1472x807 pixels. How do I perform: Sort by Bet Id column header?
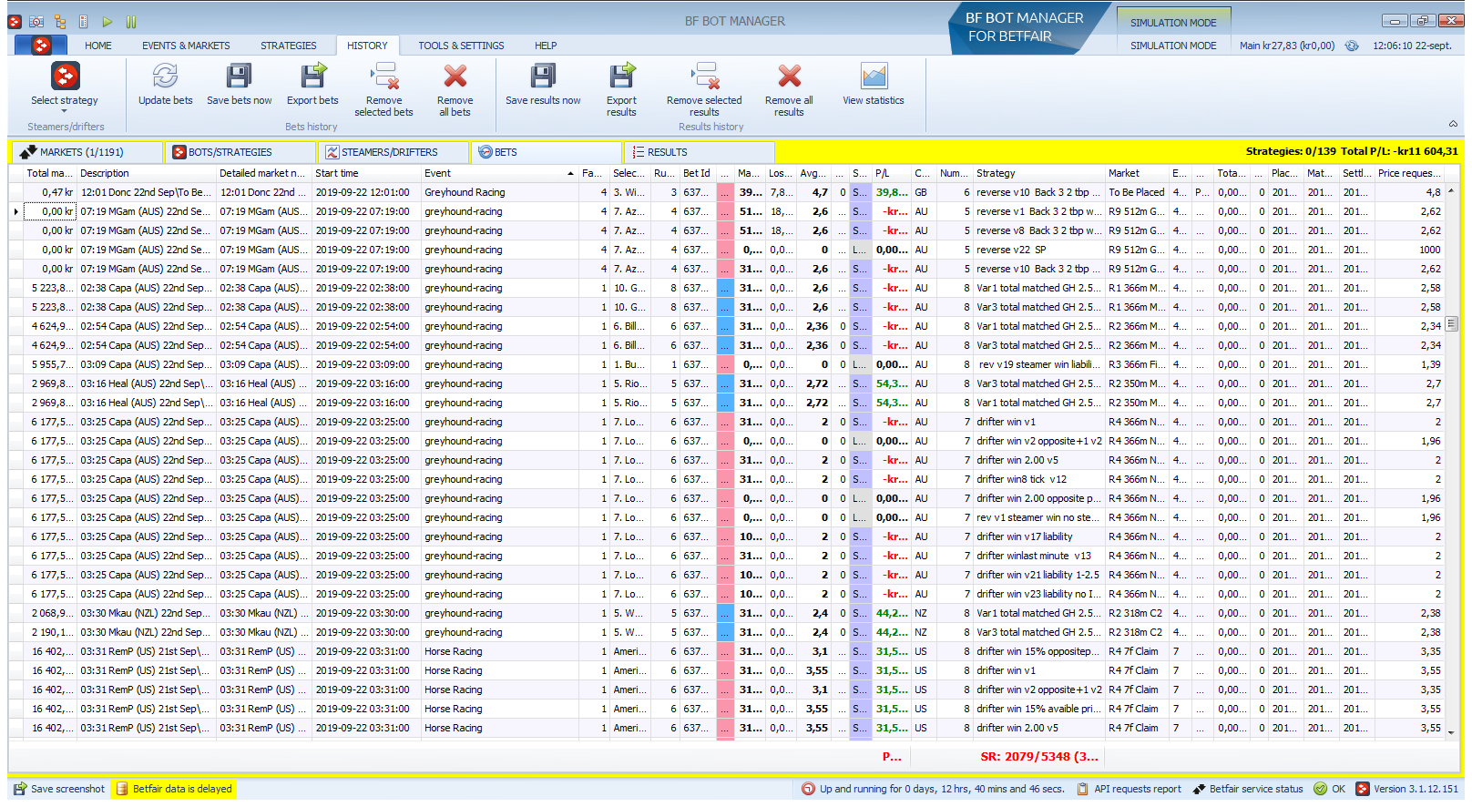[698, 173]
